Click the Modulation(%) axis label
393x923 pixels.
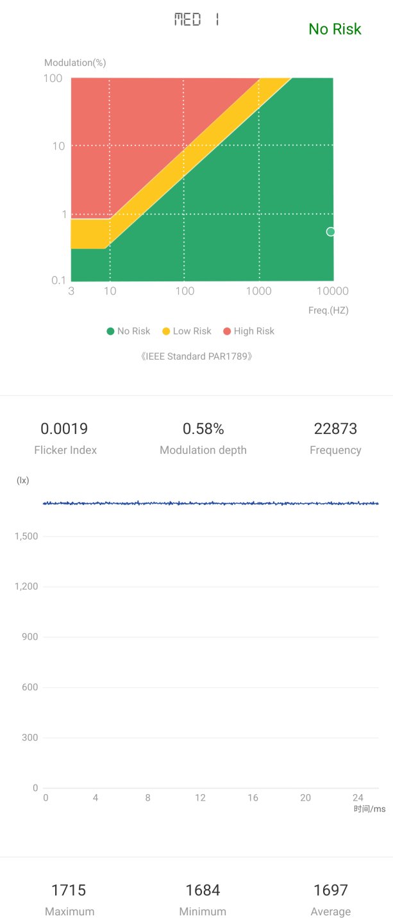click(75, 63)
